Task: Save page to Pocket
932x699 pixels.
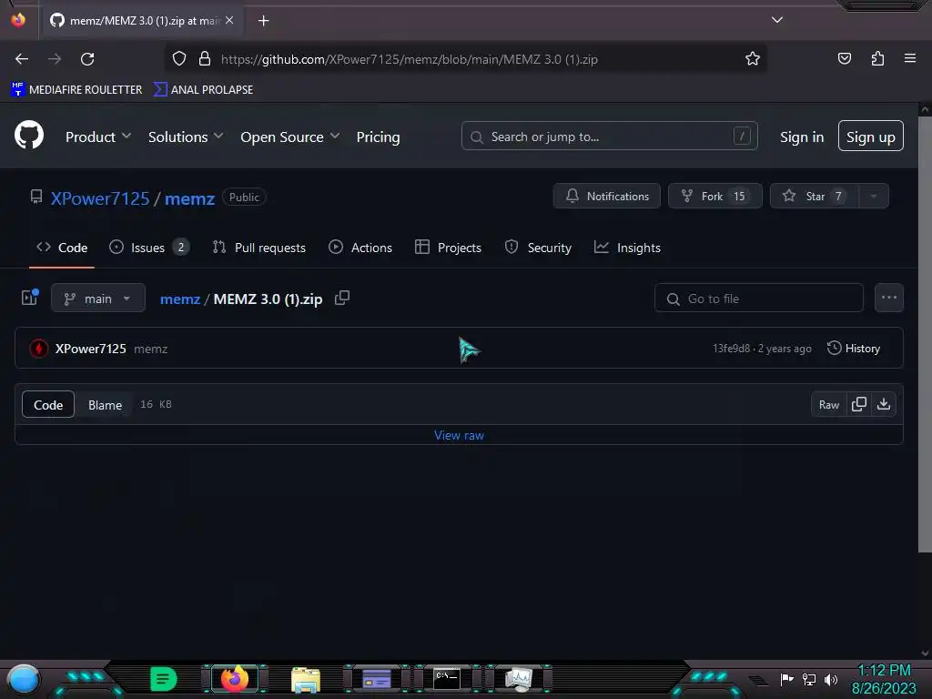Action: [845, 59]
